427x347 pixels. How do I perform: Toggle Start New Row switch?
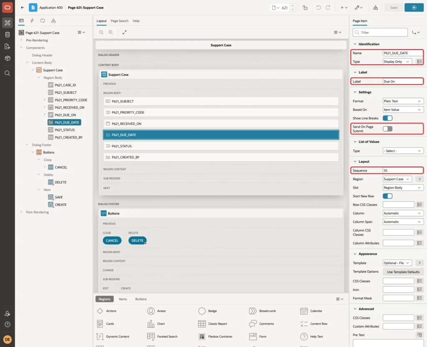pyautogui.click(x=387, y=196)
